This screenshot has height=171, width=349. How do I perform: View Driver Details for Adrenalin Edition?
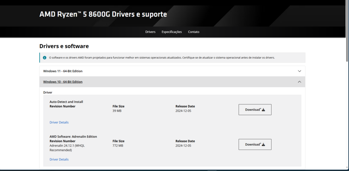click(59, 159)
